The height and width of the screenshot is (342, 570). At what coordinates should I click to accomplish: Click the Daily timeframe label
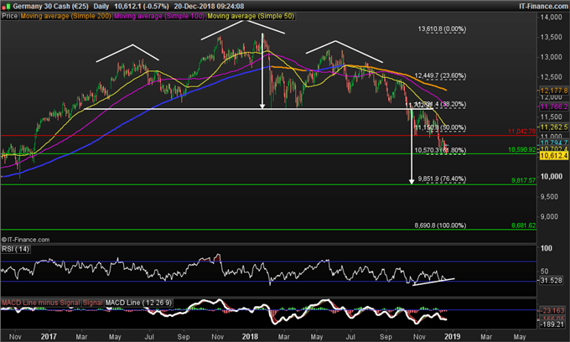tap(101, 6)
